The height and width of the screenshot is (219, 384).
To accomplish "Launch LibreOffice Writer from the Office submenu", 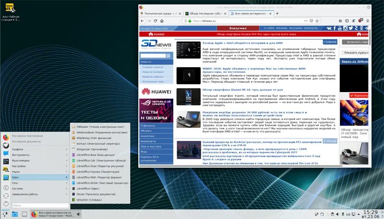I will pos(100,183).
